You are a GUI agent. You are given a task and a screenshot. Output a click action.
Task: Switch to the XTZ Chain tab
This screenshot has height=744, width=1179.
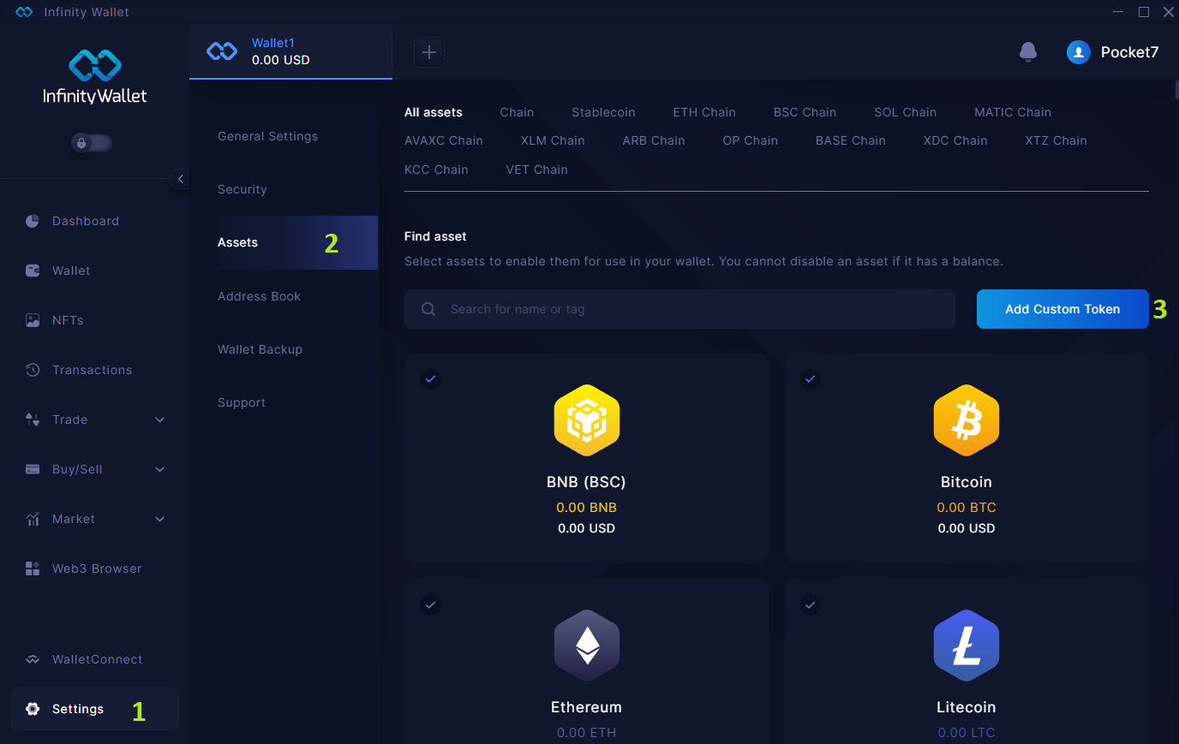click(x=1056, y=140)
